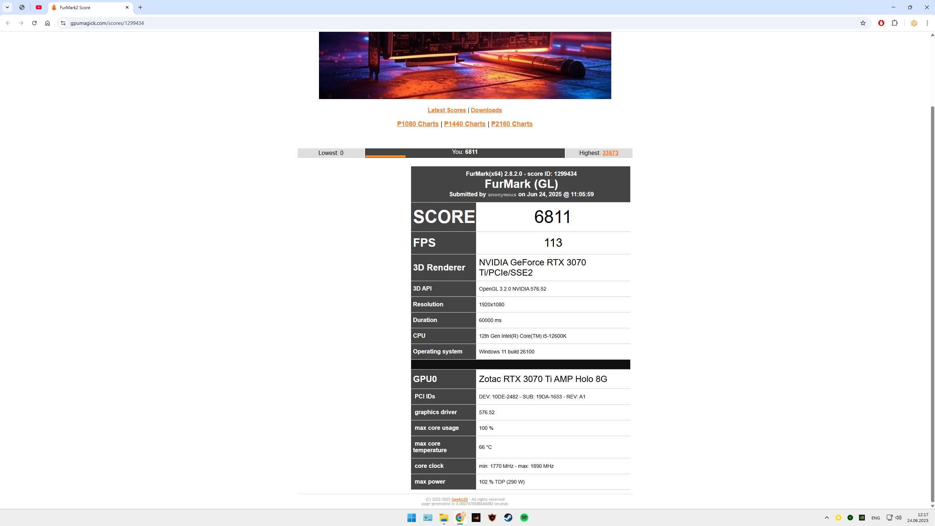Viewport: 935px width, 526px height.
Task: Open the black orange-arrow taskbar app
Action: pyautogui.click(x=476, y=518)
